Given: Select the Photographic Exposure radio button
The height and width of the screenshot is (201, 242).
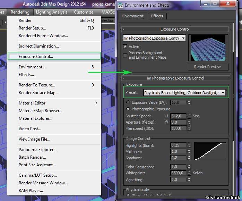Looking at the screenshot, I should [x=128, y=109].
